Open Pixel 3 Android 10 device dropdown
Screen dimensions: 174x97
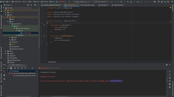click(x=101, y=2)
